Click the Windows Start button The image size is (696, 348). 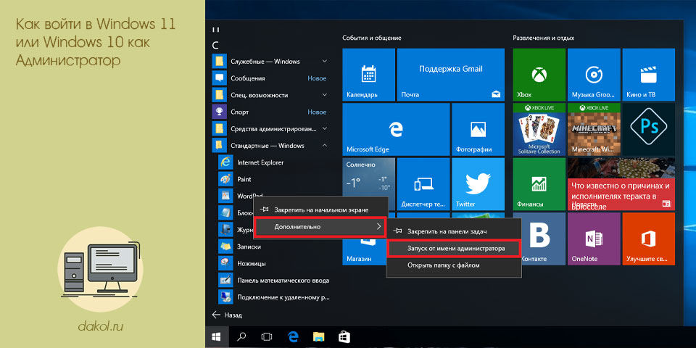(x=217, y=337)
